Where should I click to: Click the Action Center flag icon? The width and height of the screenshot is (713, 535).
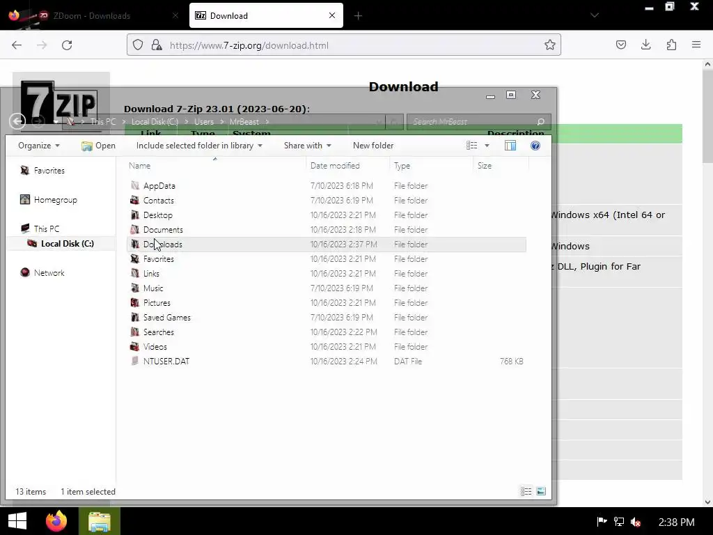(x=602, y=521)
